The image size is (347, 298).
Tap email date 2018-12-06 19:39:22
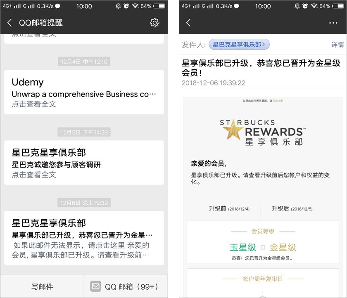pos(213,83)
